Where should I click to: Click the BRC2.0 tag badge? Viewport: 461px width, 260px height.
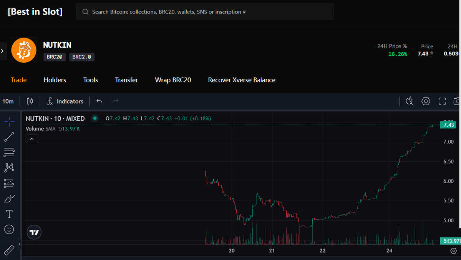tap(82, 57)
